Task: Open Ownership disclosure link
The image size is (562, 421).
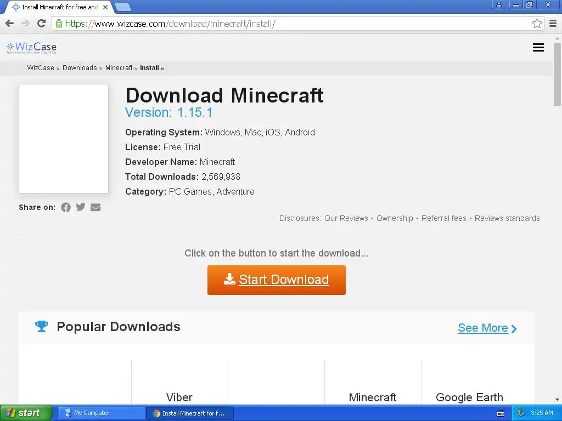Action: [x=395, y=218]
